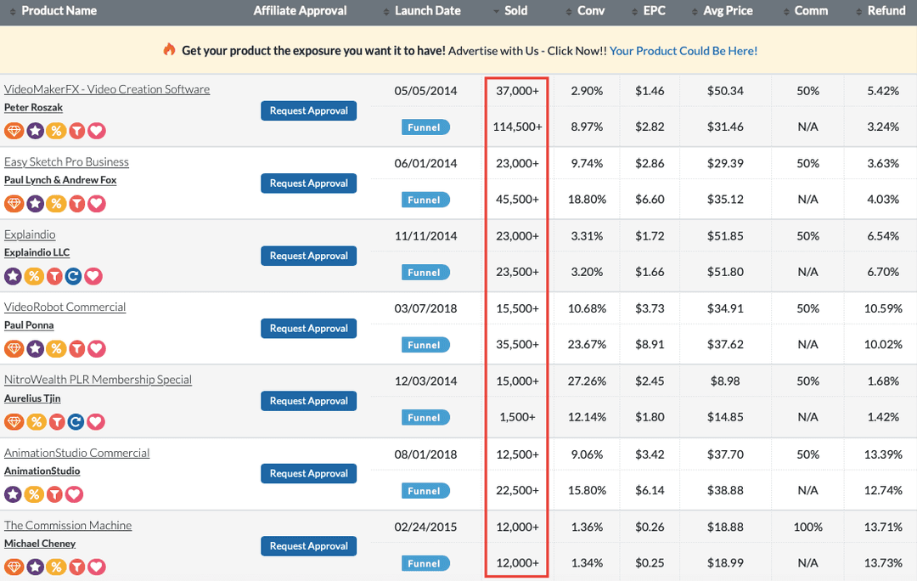Viewport: 917px width, 581px height.
Task: Open the Your Product Could Be Here link
Action: pos(684,51)
